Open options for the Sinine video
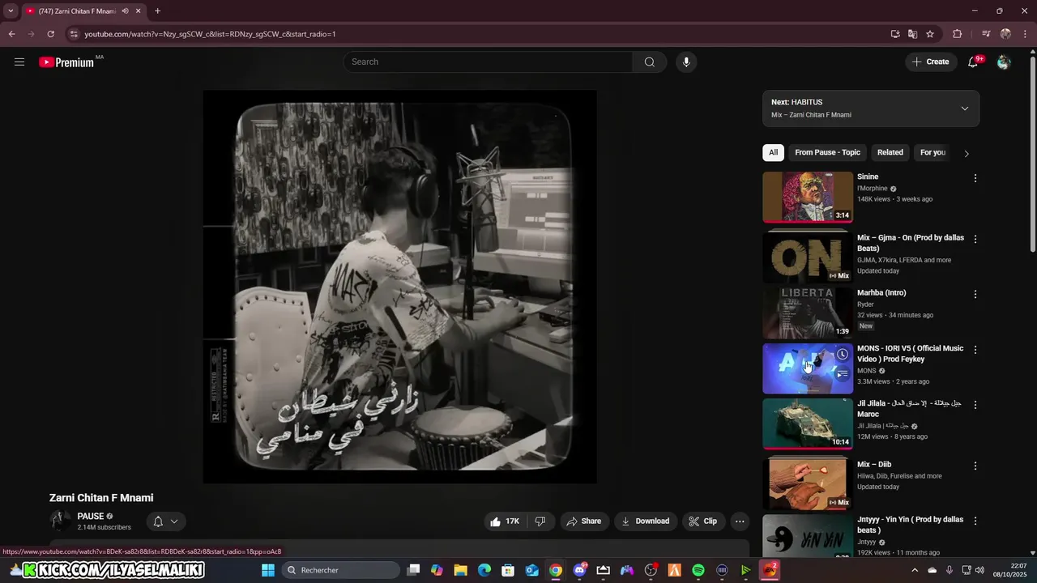 (x=975, y=178)
